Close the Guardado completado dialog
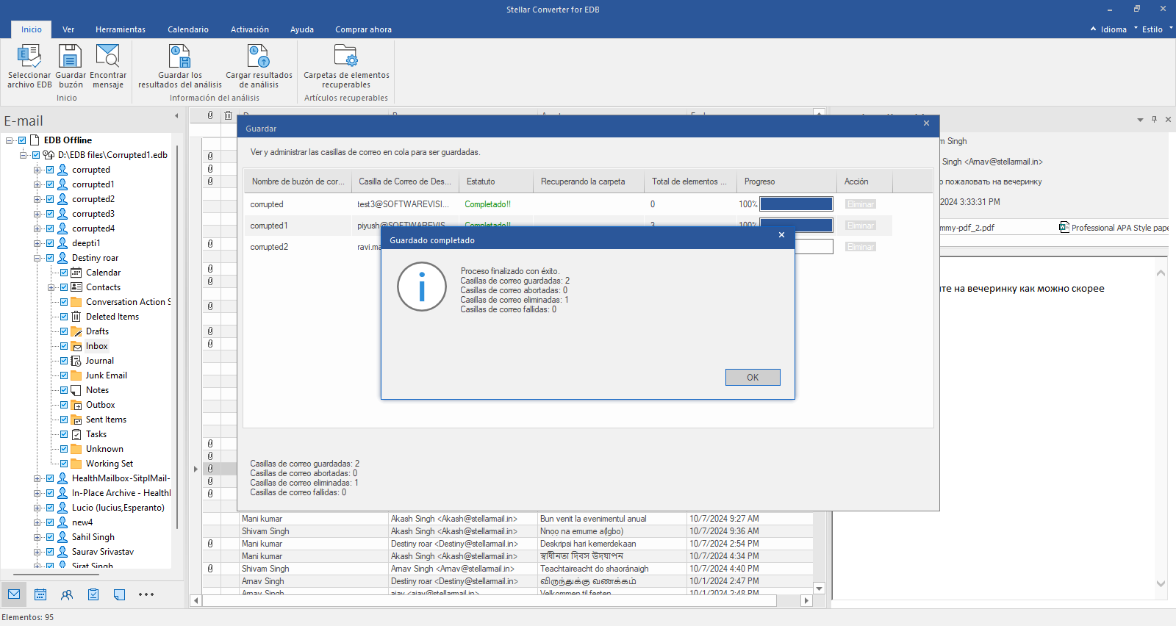The image size is (1176, 626). pos(781,235)
